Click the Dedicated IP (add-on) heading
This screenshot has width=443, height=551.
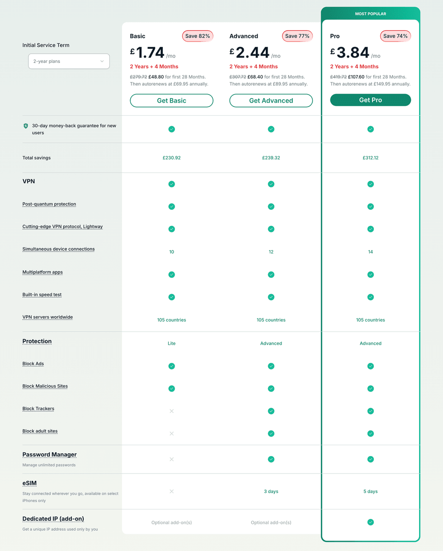point(53,518)
